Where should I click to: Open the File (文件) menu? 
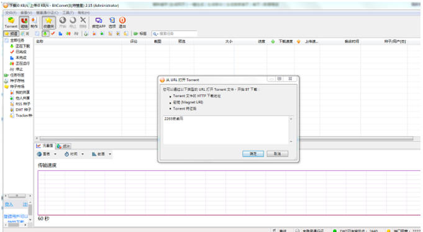(x=11, y=12)
